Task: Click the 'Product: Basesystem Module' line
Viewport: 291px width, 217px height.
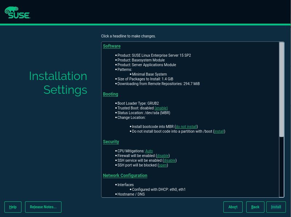Action: tap(141, 60)
